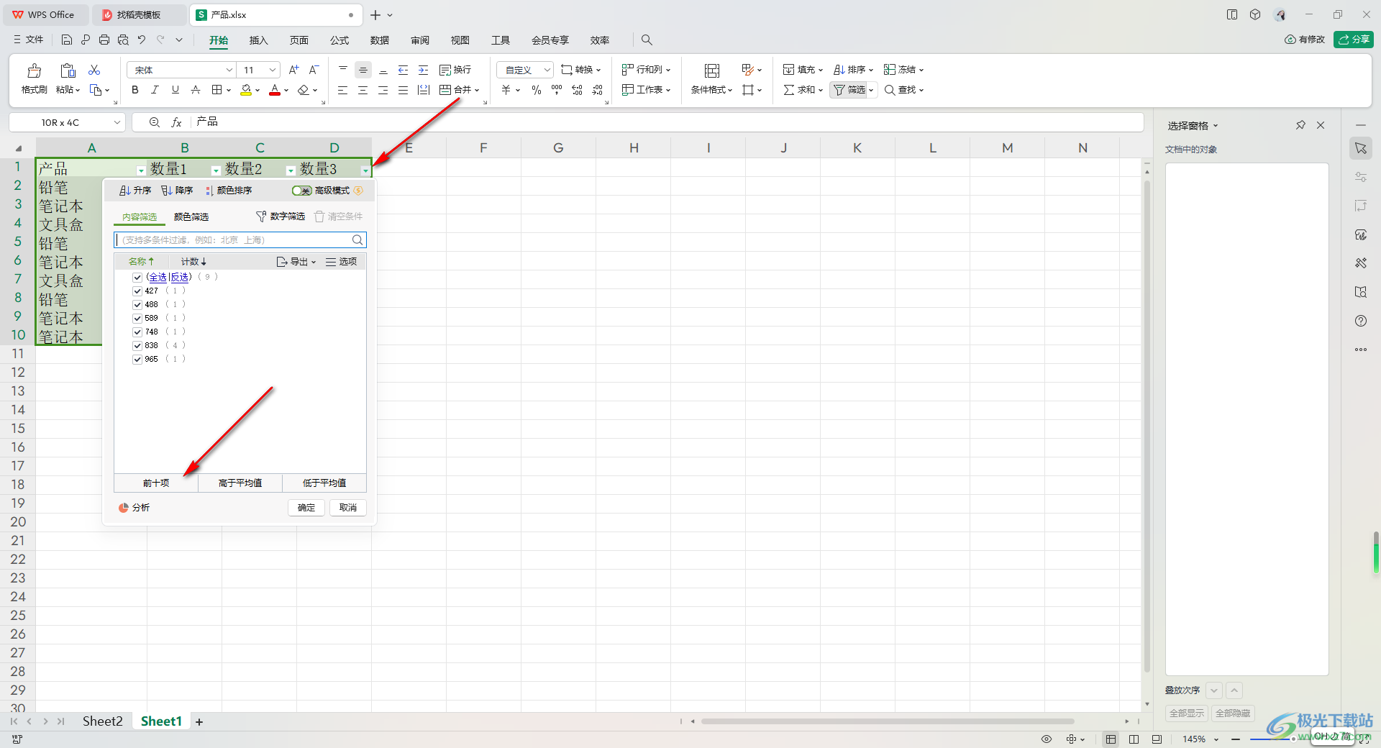1381x748 pixels.
Task: Click the Below Average button
Action: click(x=324, y=483)
